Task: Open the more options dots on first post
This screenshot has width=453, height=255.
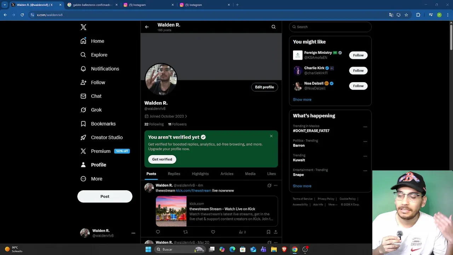Action: click(x=276, y=185)
